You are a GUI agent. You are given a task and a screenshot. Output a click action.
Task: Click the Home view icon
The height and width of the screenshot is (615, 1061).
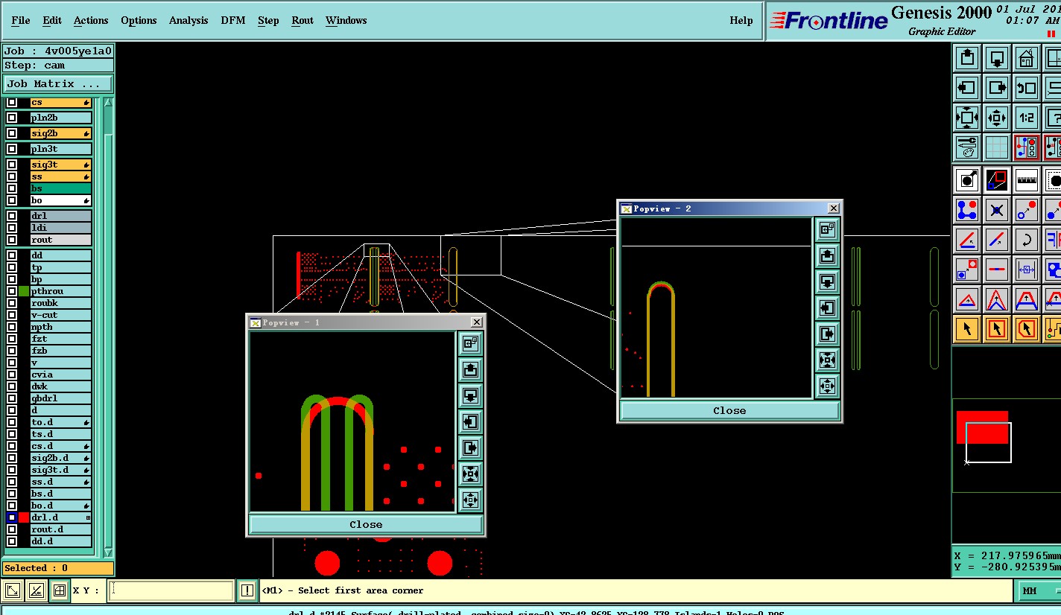click(1027, 57)
